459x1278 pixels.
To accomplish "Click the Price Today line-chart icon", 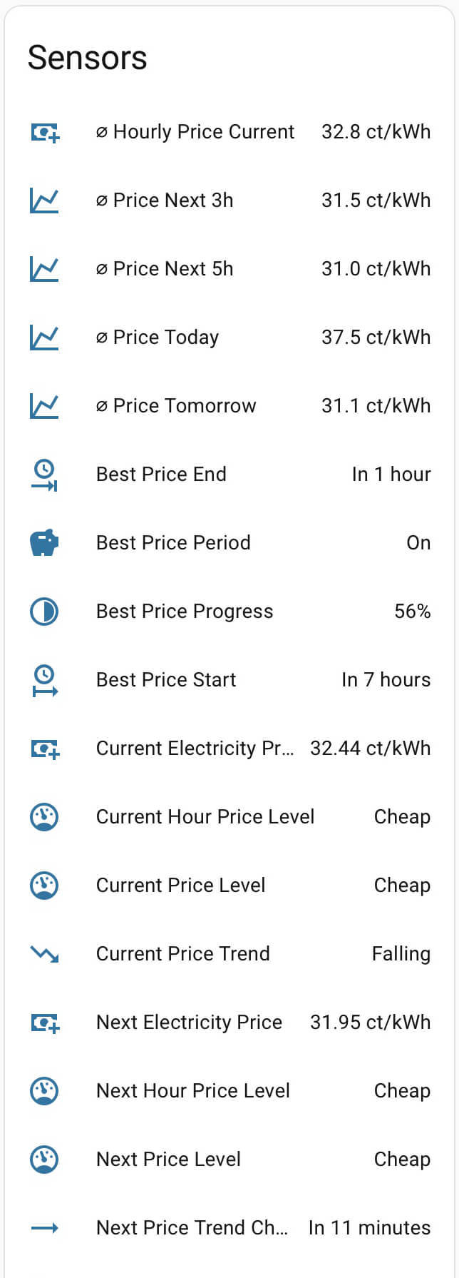I will click(x=44, y=338).
